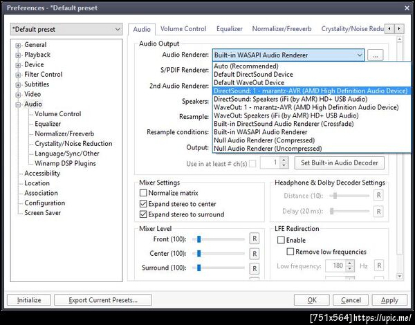Confirm settings with OK button
The image size is (415, 325).
[x=312, y=300]
